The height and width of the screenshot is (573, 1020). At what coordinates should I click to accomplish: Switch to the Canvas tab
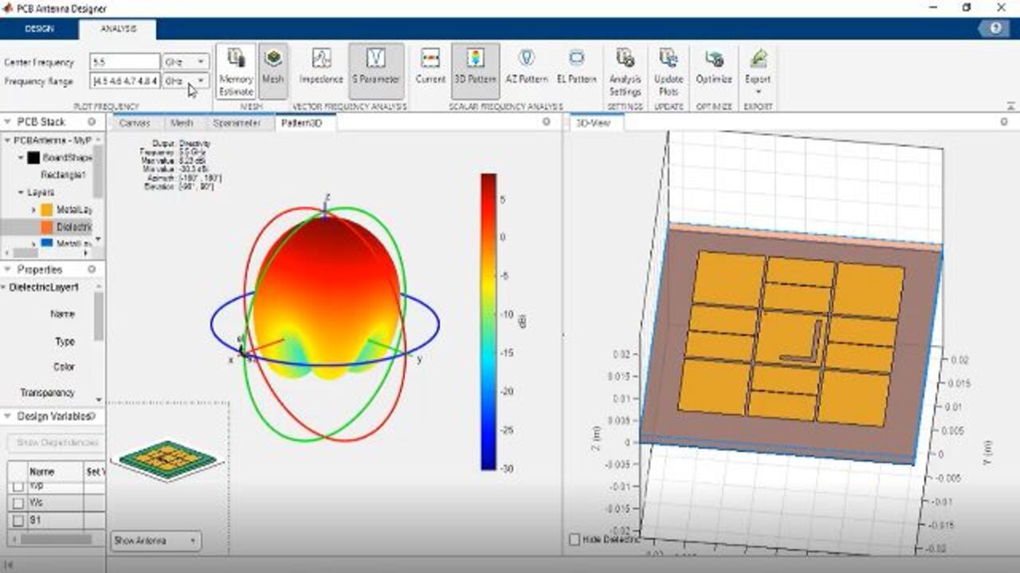tap(135, 123)
